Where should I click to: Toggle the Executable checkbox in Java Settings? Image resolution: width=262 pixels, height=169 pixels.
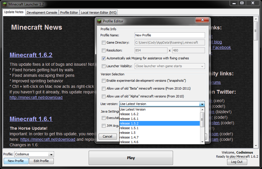[x=104, y=118]
